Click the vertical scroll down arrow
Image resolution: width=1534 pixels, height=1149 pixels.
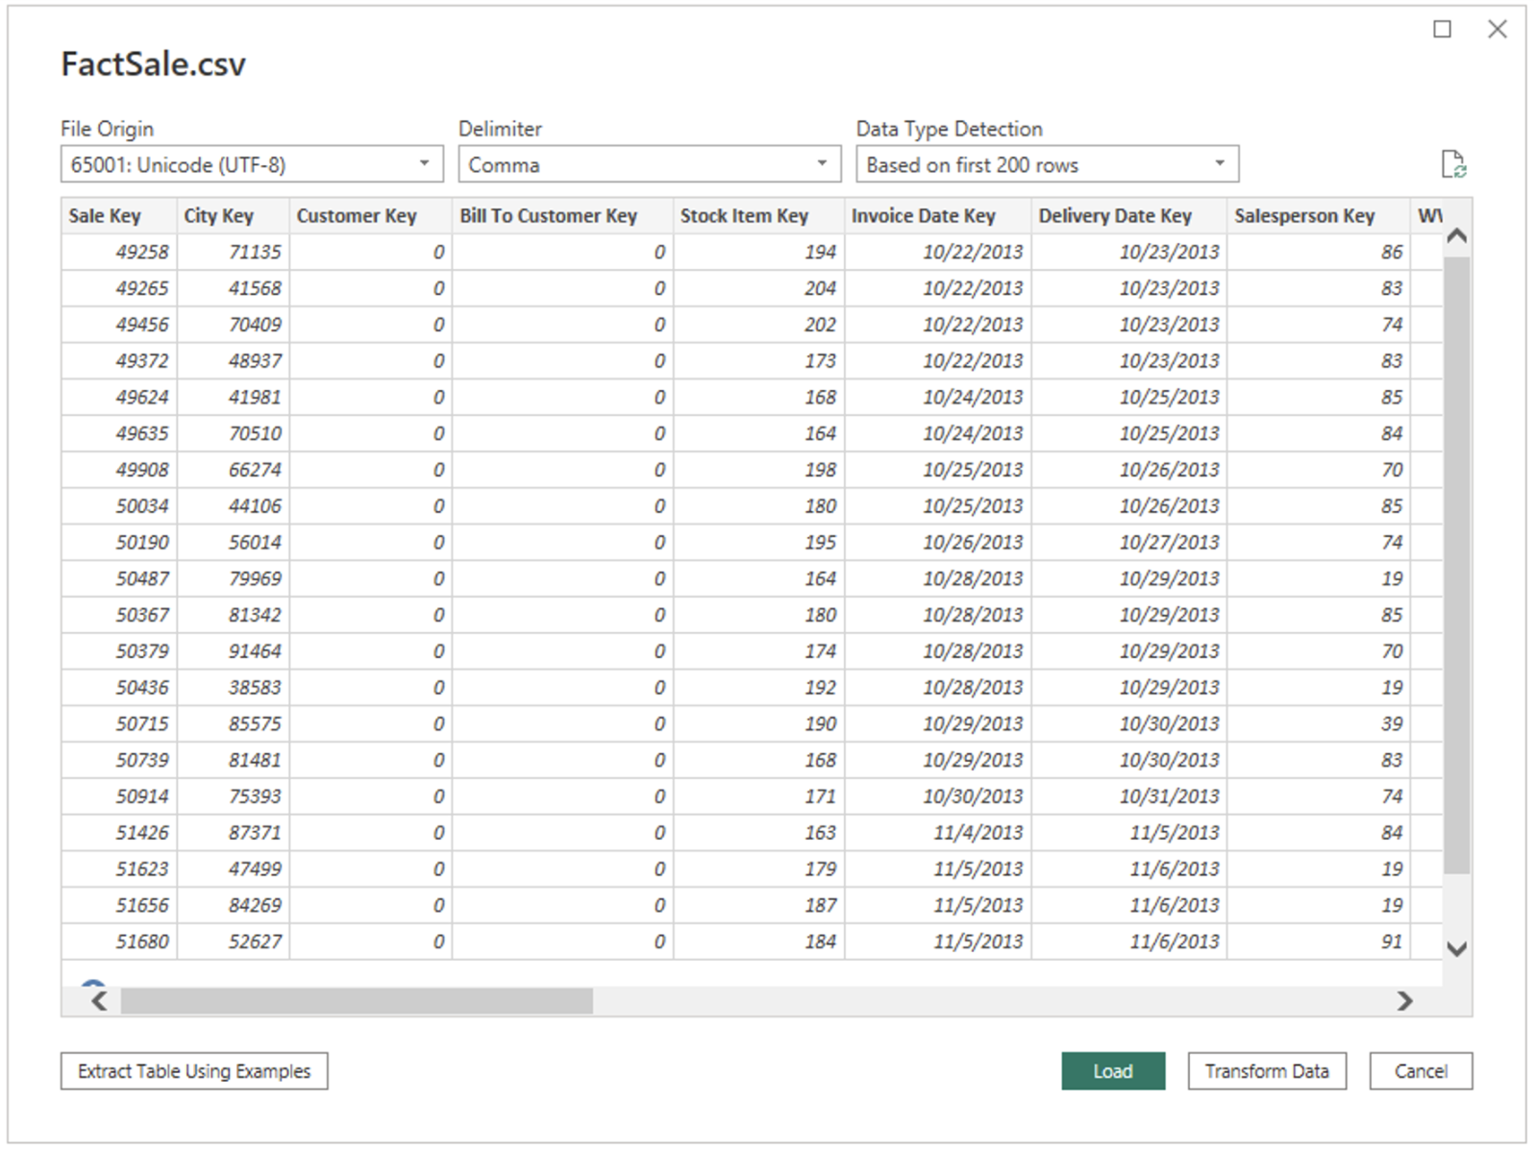pyautogui.click(x=1456, y=948)
